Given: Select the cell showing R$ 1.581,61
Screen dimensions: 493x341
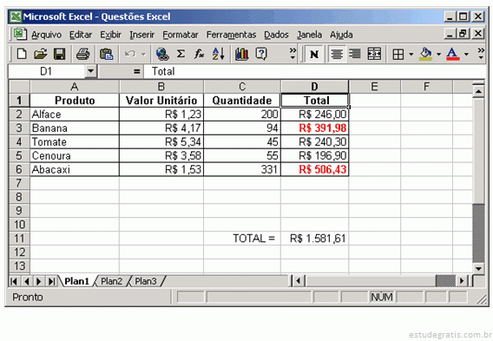Looking at the screenshot, I should pos(315,239).
